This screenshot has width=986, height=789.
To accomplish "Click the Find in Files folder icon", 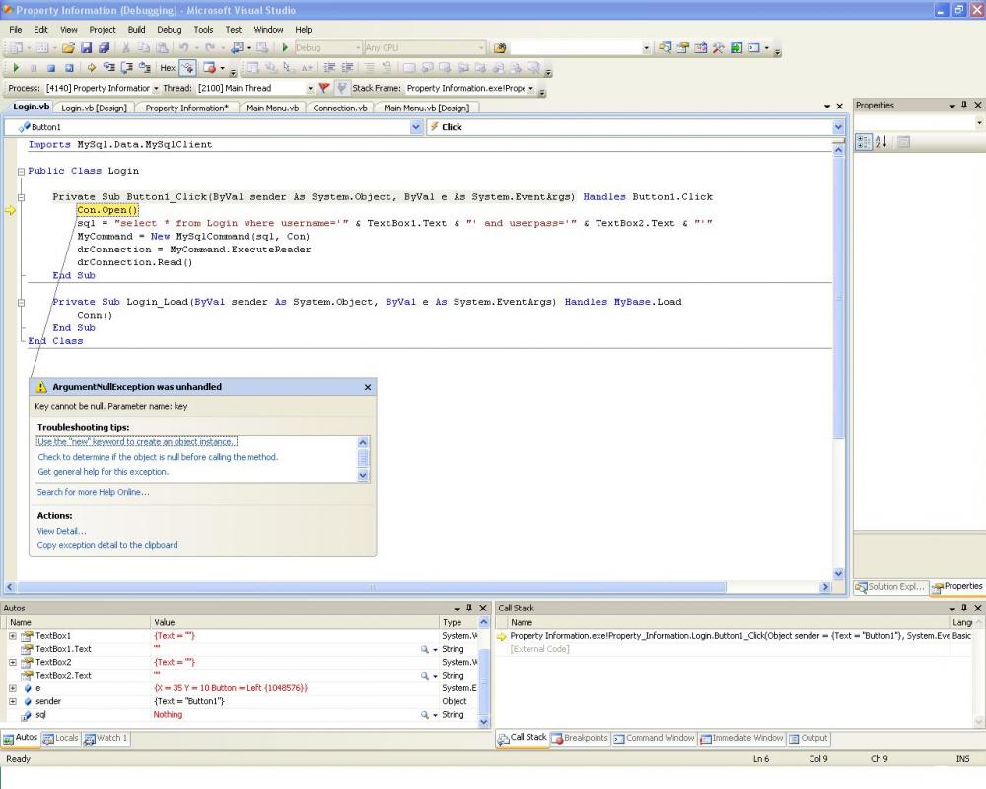I will [x=500, y=47].
